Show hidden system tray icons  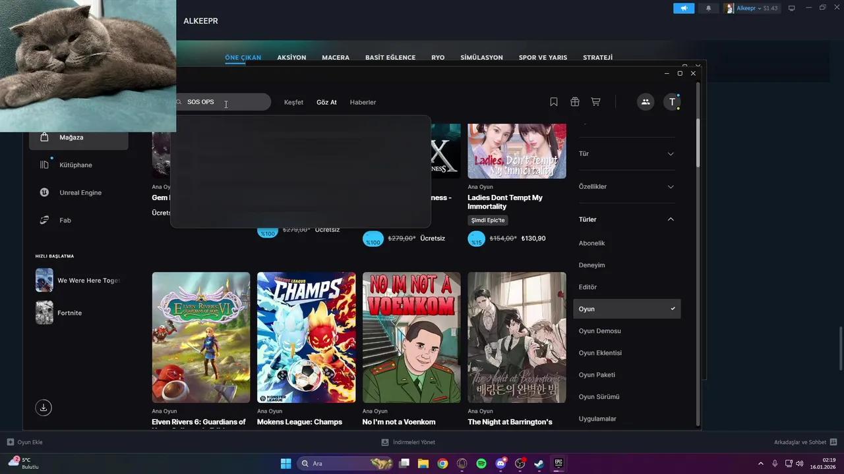[x=760, y=463]
